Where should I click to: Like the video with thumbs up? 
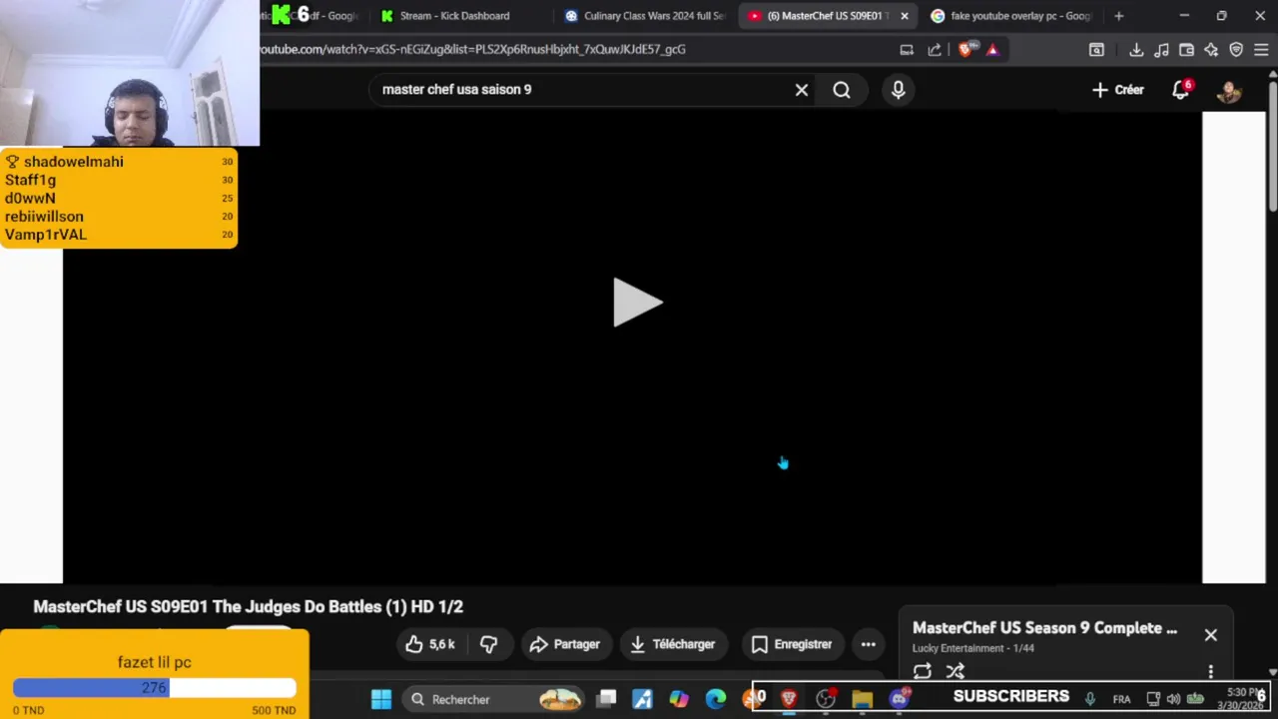pyautogui.click(x=430, y=644)
